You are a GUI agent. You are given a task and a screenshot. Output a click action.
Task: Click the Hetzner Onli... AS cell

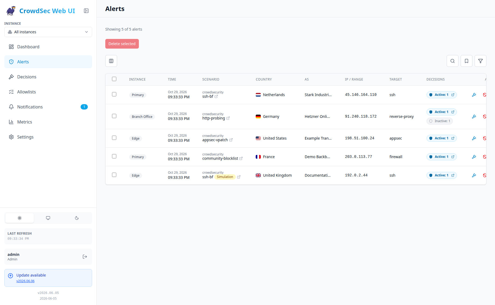[x=317, y=117]
